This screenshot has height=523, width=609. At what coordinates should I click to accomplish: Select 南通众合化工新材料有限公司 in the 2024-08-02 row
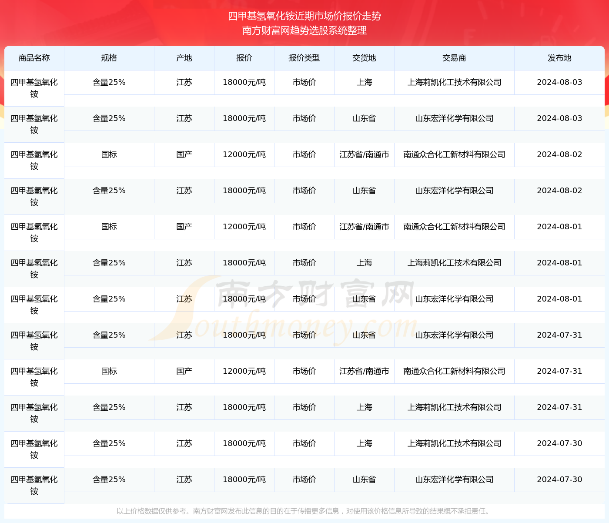(454, 154)
